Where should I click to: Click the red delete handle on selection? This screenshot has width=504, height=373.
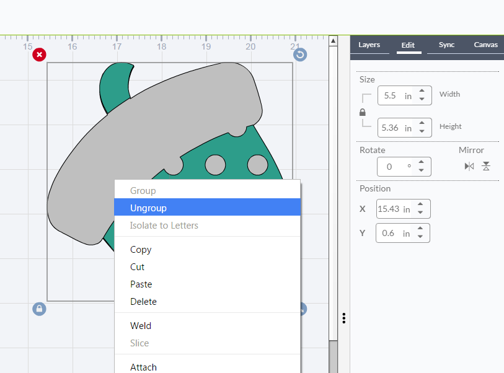[39, 55]
